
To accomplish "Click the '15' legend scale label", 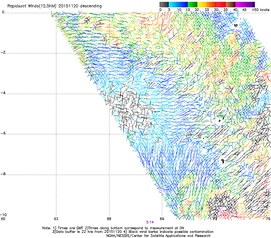I will tap(188, 10).
